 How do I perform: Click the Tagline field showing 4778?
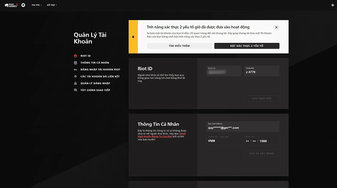261,71
